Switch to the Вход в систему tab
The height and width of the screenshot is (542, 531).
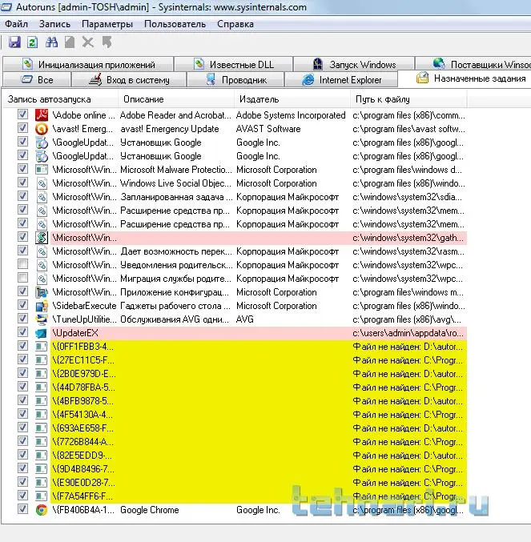tap(129, 80)
